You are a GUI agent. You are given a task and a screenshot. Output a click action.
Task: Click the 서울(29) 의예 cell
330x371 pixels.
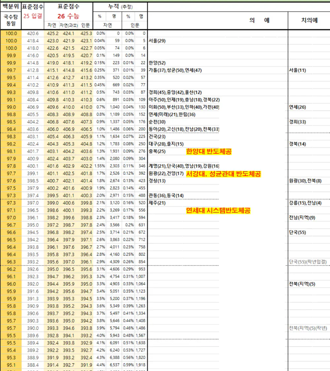point(157,41)
